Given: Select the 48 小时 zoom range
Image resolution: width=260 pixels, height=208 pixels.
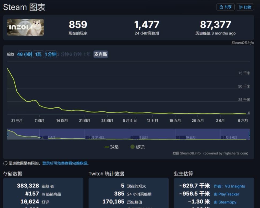Looking at the screenshot, I should click(25, 54).
